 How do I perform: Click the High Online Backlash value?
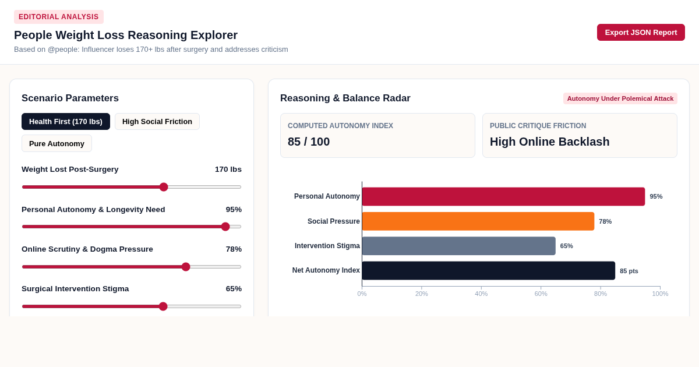tap(549, 142)
